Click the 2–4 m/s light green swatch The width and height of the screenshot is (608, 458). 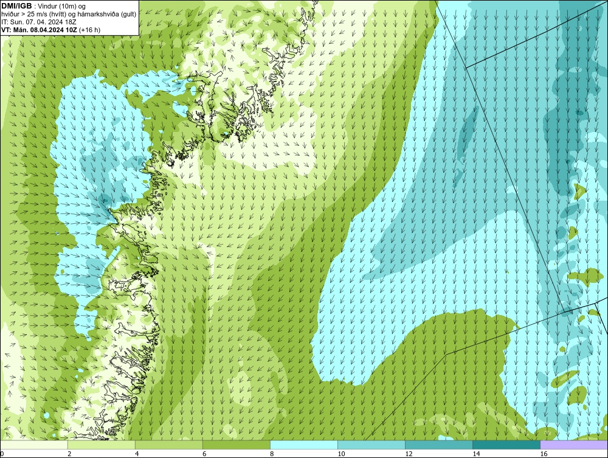pos(102,445)
